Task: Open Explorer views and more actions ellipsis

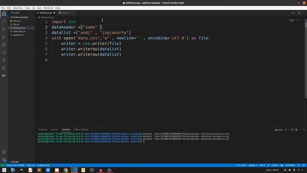Action: click(31, 13)
